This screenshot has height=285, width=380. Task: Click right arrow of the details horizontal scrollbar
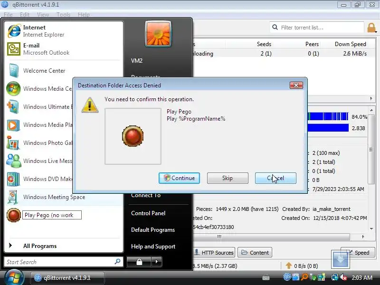pos(363,237)
